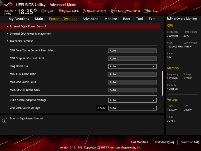This screenshot has width=201, height=151.
Task: Click the Voltage section heading
Action: [x=172, y=100]
